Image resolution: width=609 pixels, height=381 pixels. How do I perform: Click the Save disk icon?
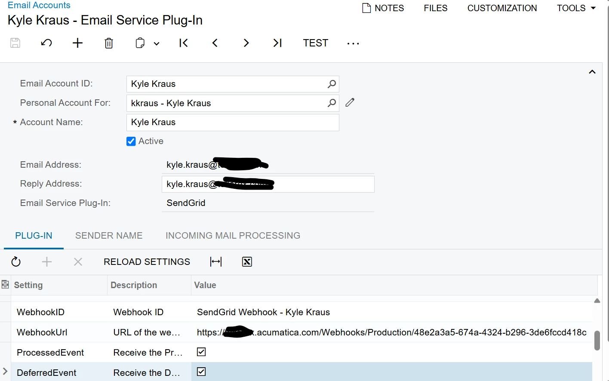tap(15, 43)
